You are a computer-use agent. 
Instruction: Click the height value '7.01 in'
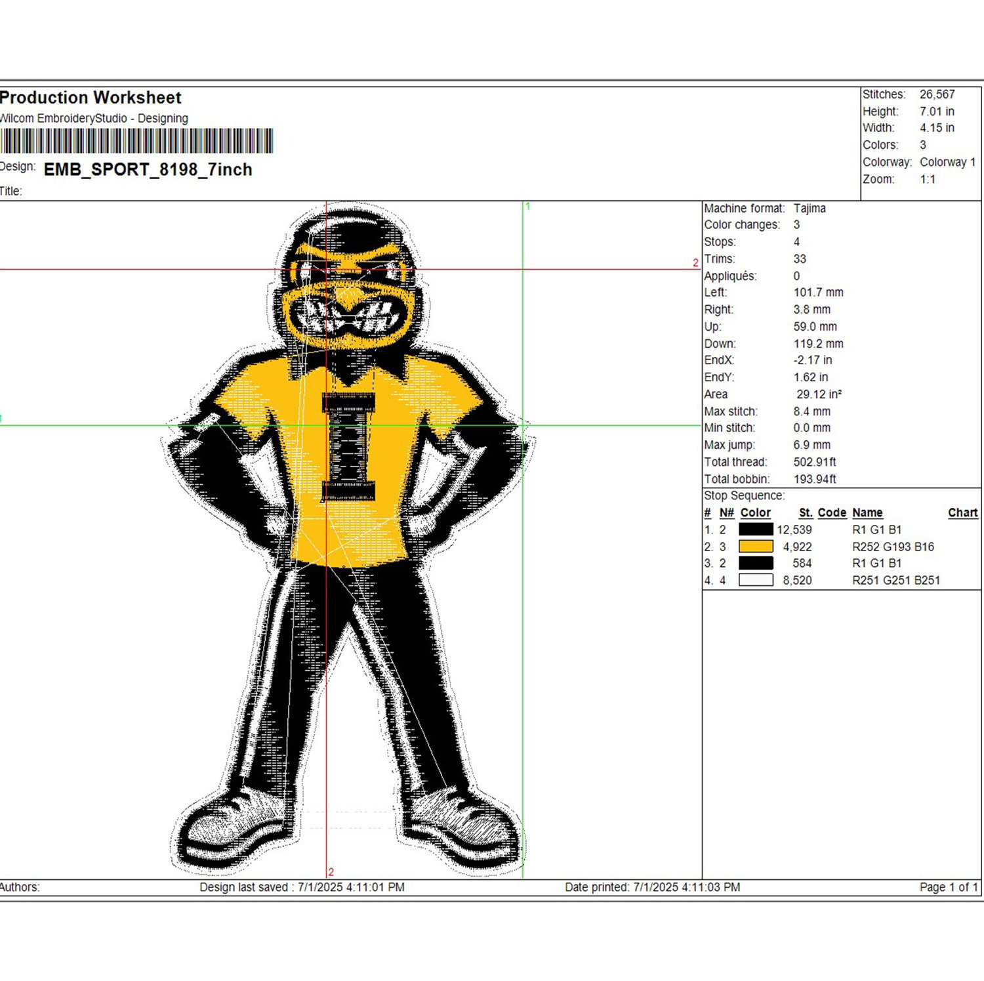pos(937,112)
